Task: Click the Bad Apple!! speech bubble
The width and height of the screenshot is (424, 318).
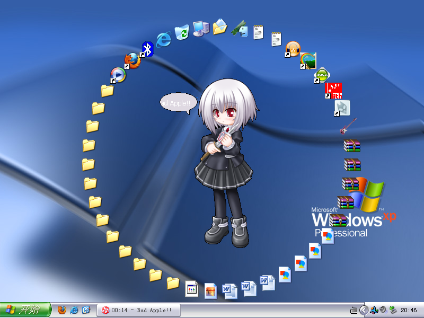Action: coord(179,103)
